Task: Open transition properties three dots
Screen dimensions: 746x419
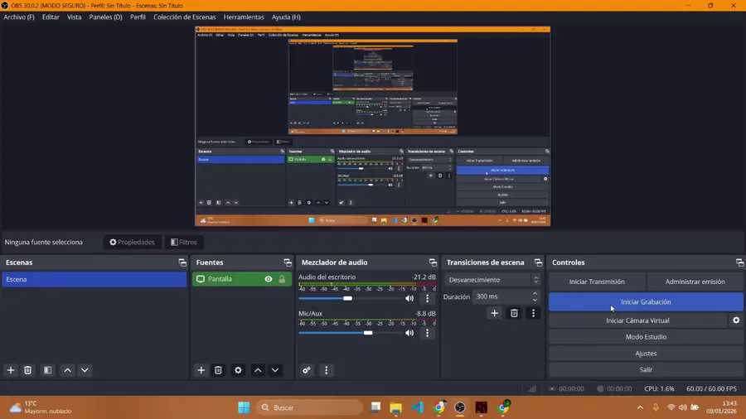Action: pyautogui.click(x=533, y=313)
